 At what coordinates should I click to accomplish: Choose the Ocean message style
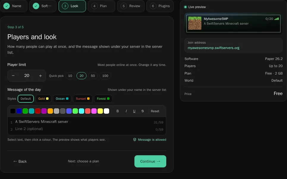[x=62, y=99]
